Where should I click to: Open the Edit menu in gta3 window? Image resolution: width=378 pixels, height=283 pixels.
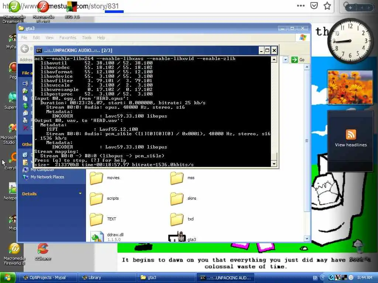(36, 38)
